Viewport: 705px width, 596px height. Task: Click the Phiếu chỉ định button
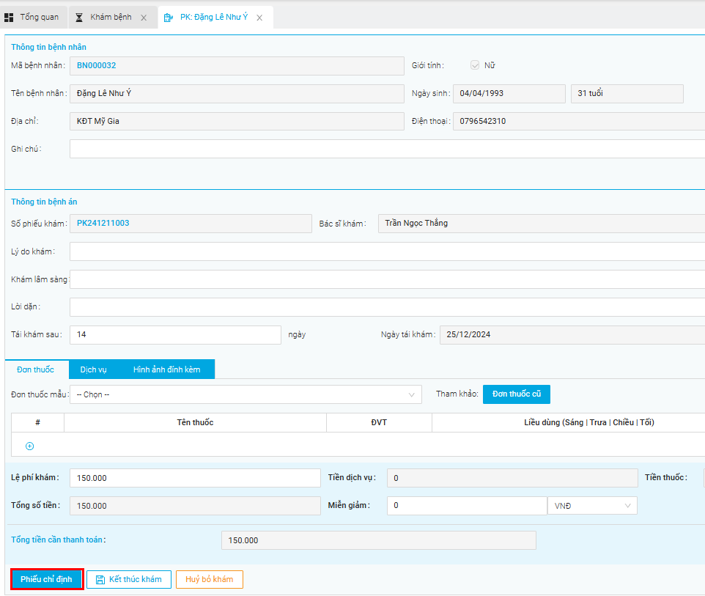click(46, 579)
